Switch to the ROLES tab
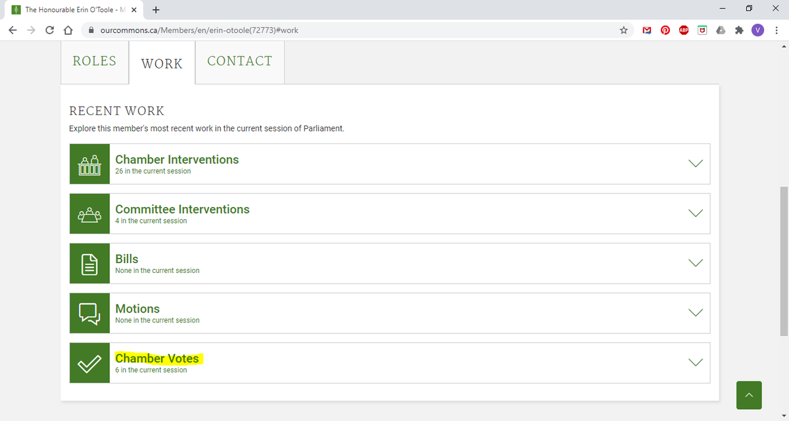Viewport: 789px width, 421px height. click(95, 62)
